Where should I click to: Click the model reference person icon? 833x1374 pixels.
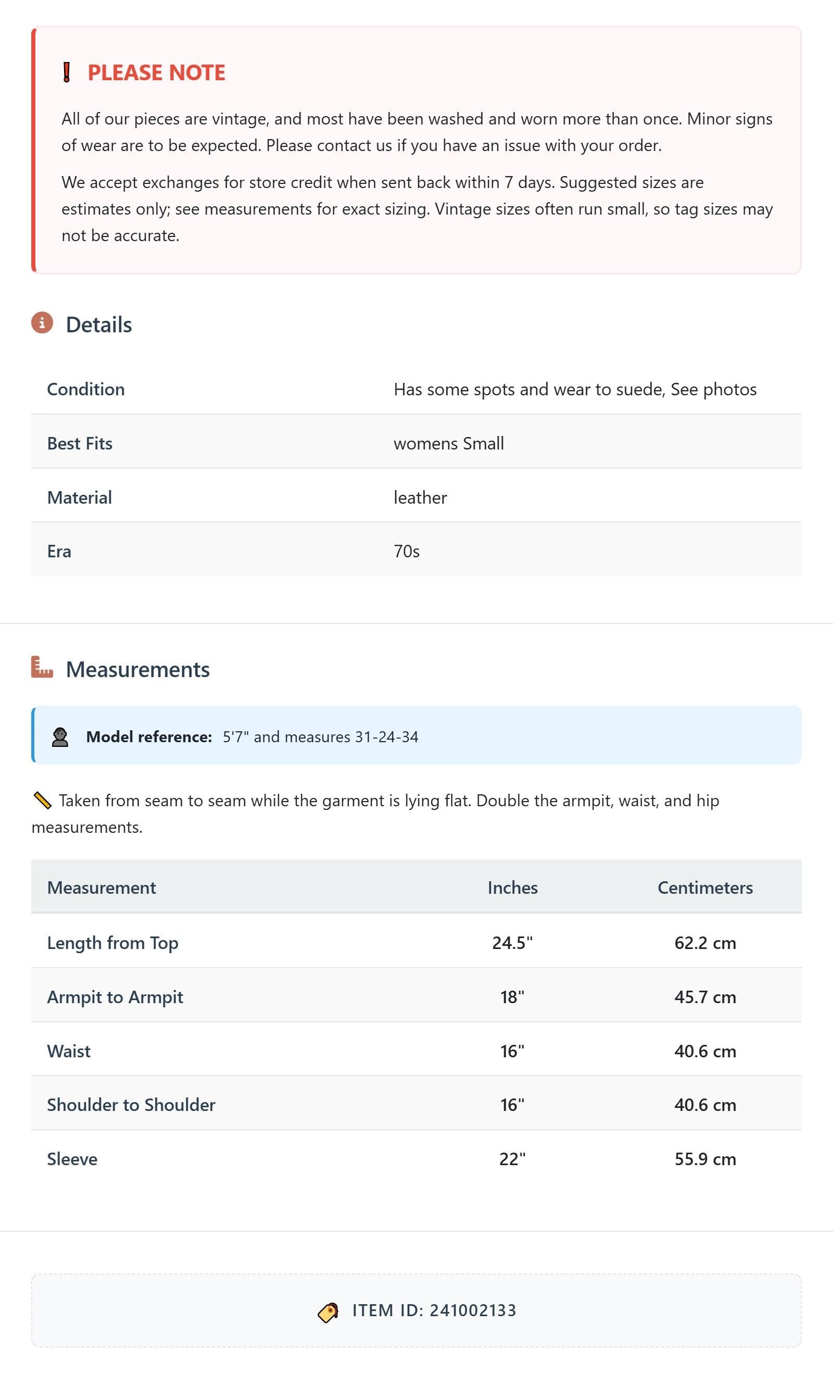[x=60, y=736]
